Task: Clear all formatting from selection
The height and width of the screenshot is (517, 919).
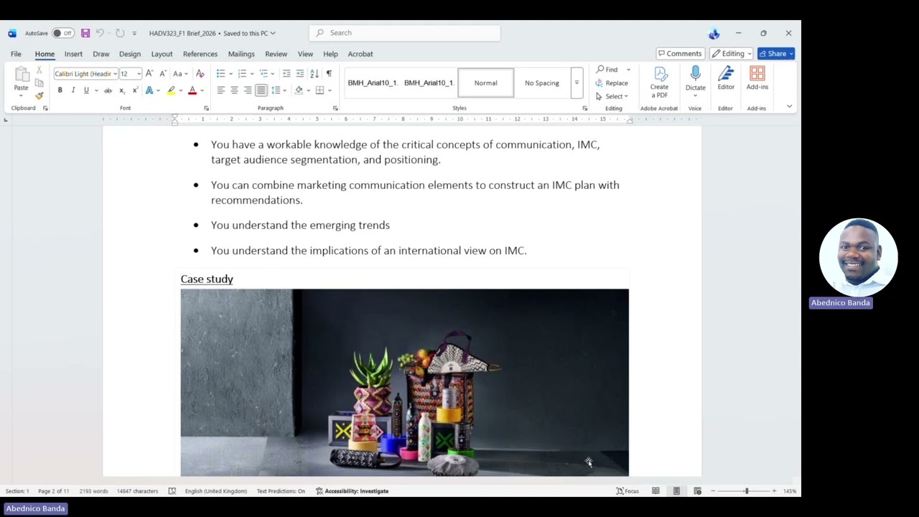Action: (200, 73)
